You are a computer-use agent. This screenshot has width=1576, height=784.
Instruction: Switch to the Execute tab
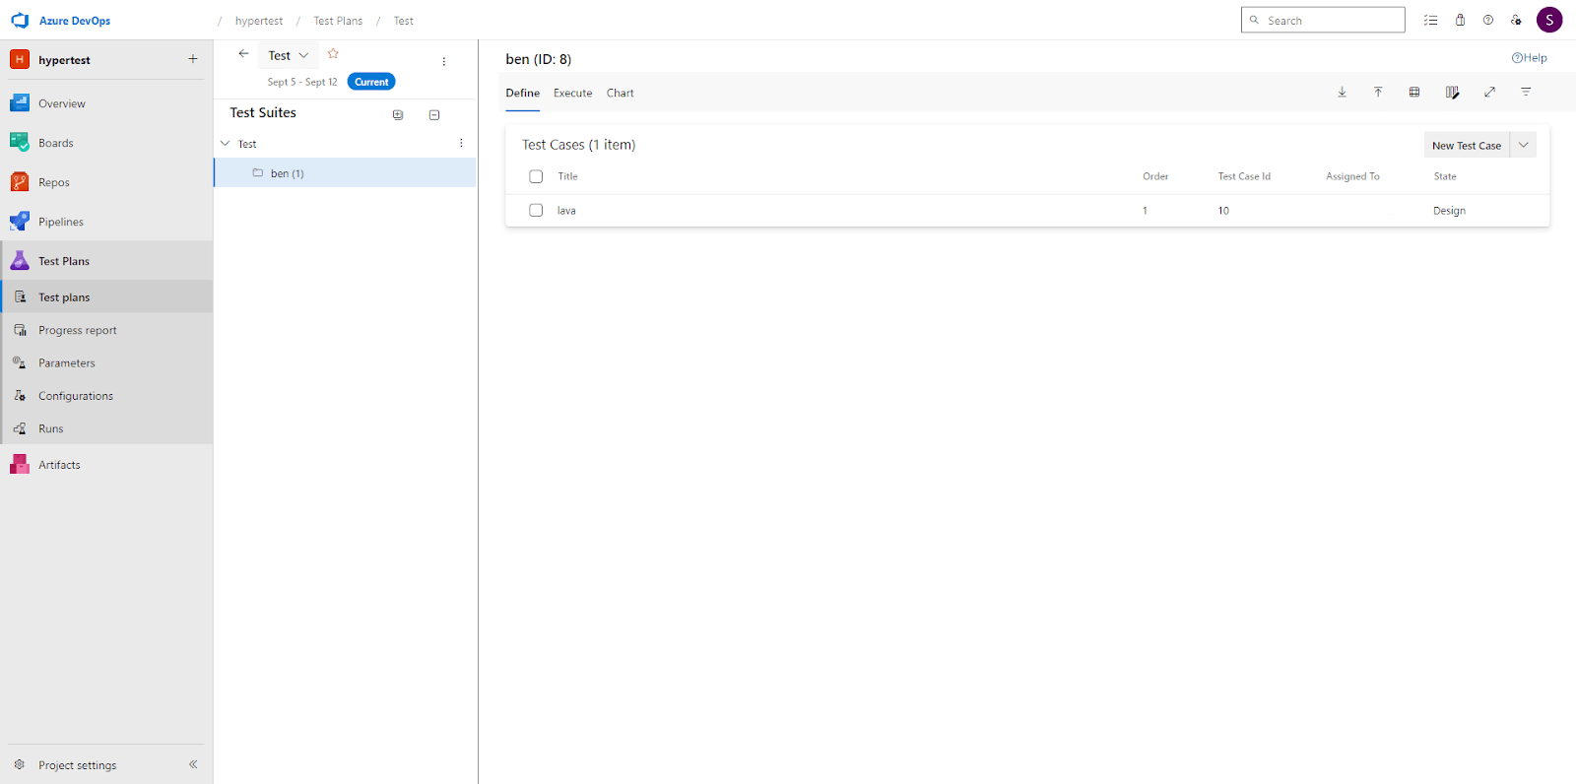coord(572,93)
